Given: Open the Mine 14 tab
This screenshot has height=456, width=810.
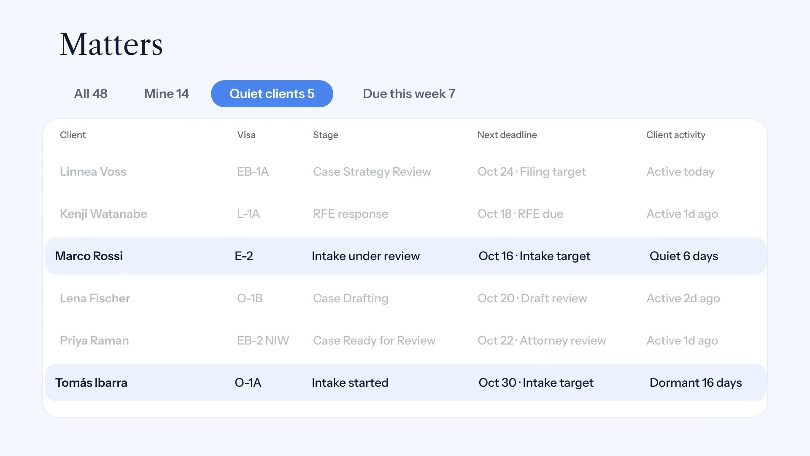Looking at the screenshot, I should [x=166, y=94].
